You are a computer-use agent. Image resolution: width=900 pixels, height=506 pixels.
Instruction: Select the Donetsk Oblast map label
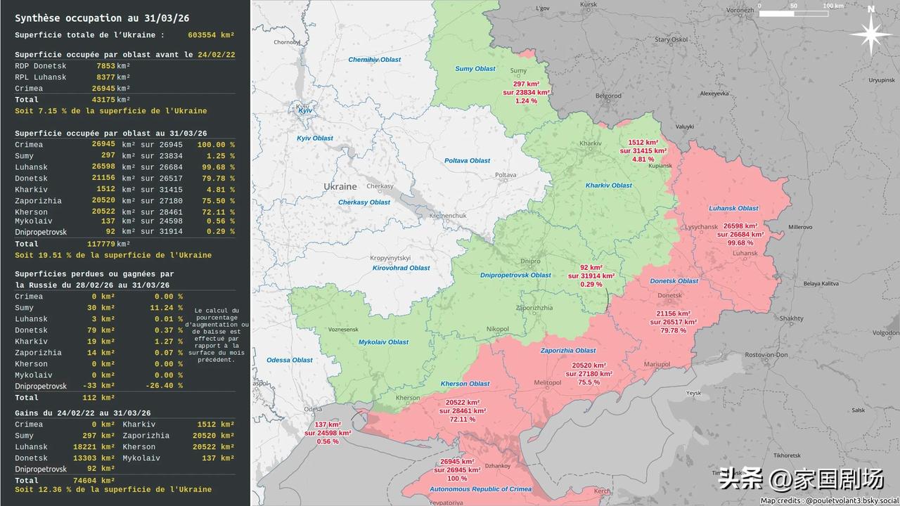(x=674, y=281)
